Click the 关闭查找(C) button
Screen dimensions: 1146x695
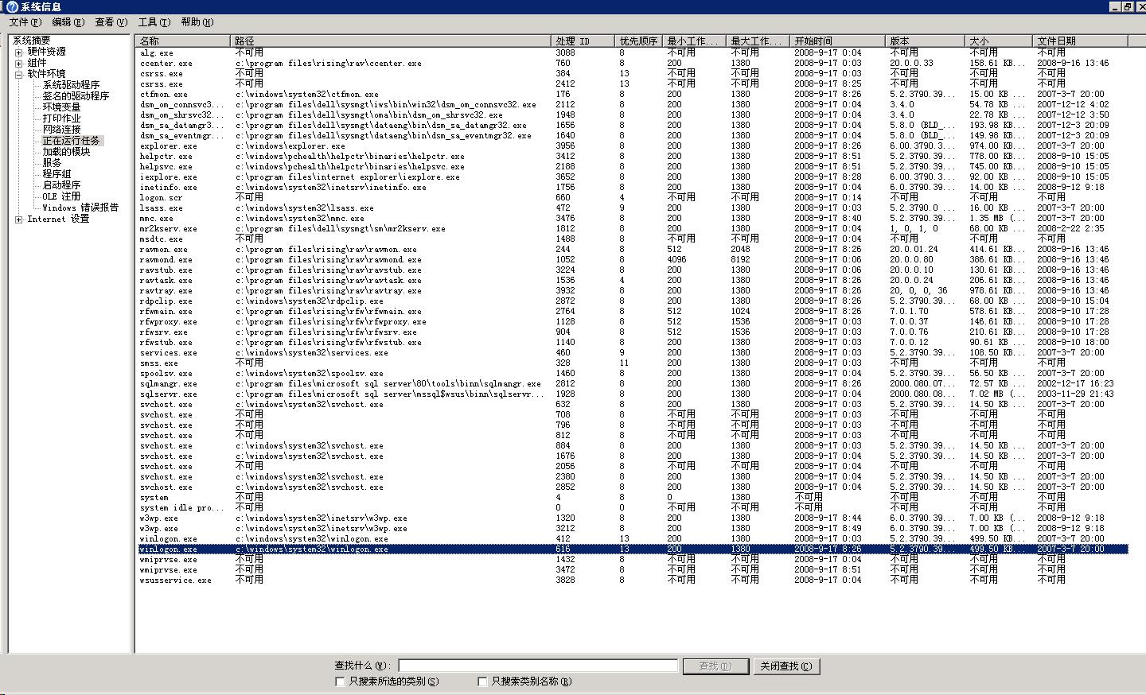coord(786,666)
